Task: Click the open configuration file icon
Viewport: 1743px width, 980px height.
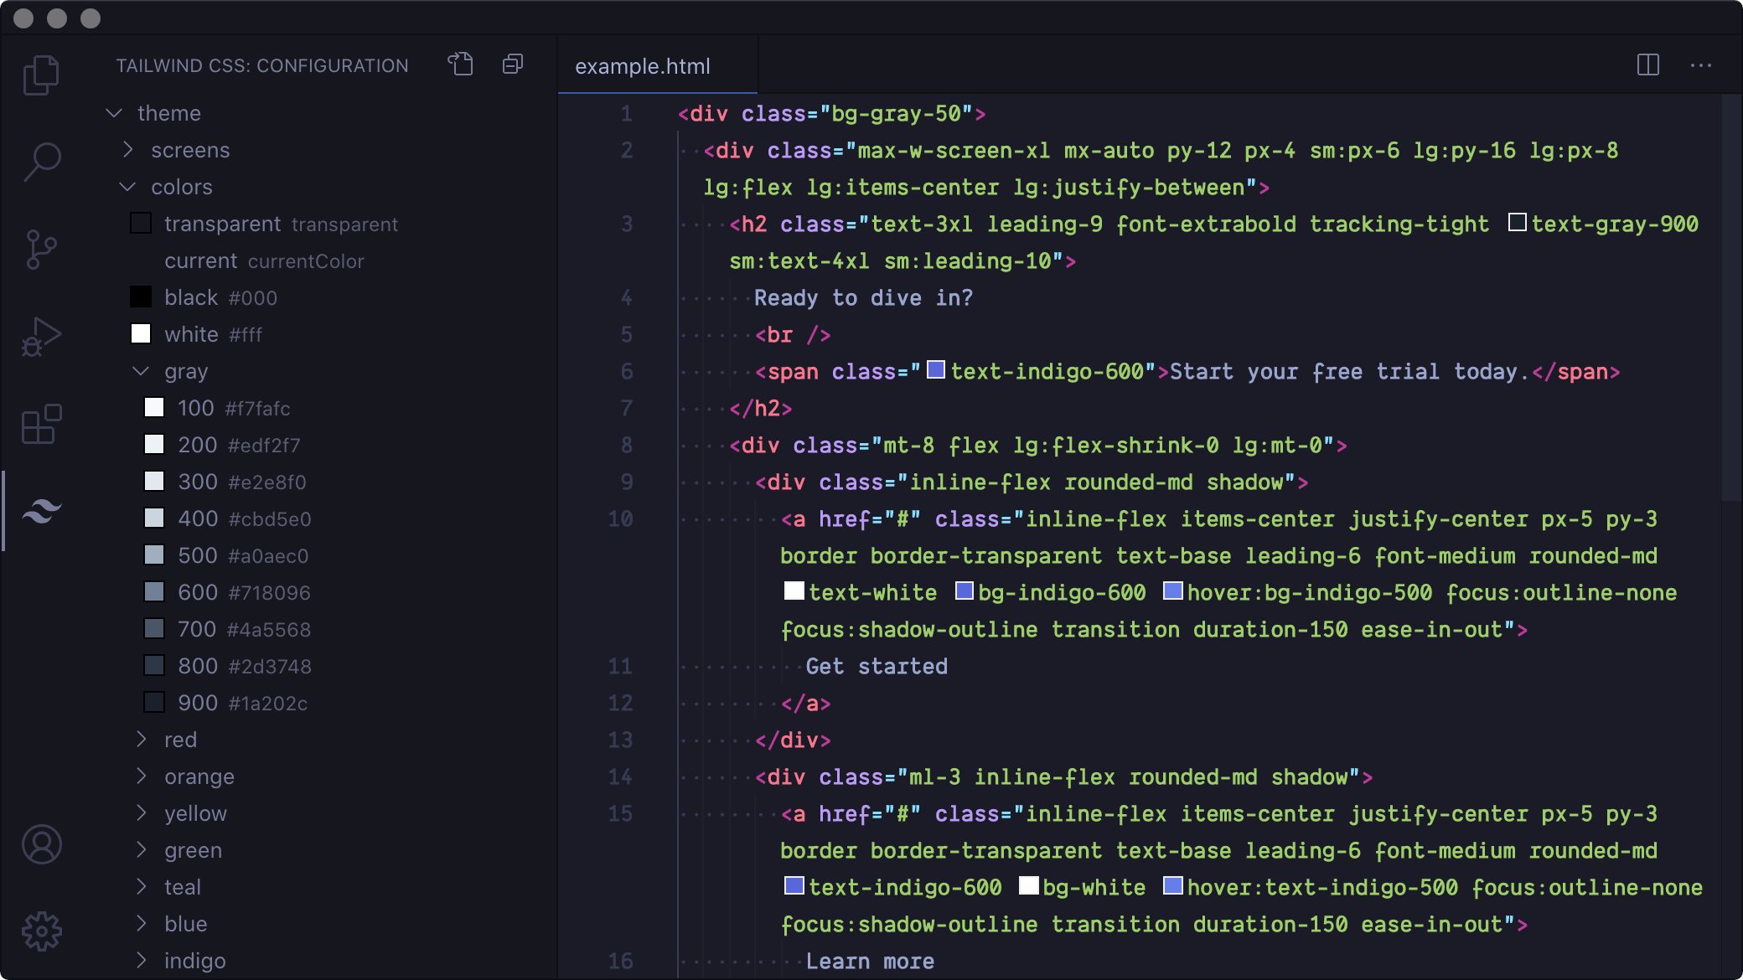Action: (x=460, y=64)
